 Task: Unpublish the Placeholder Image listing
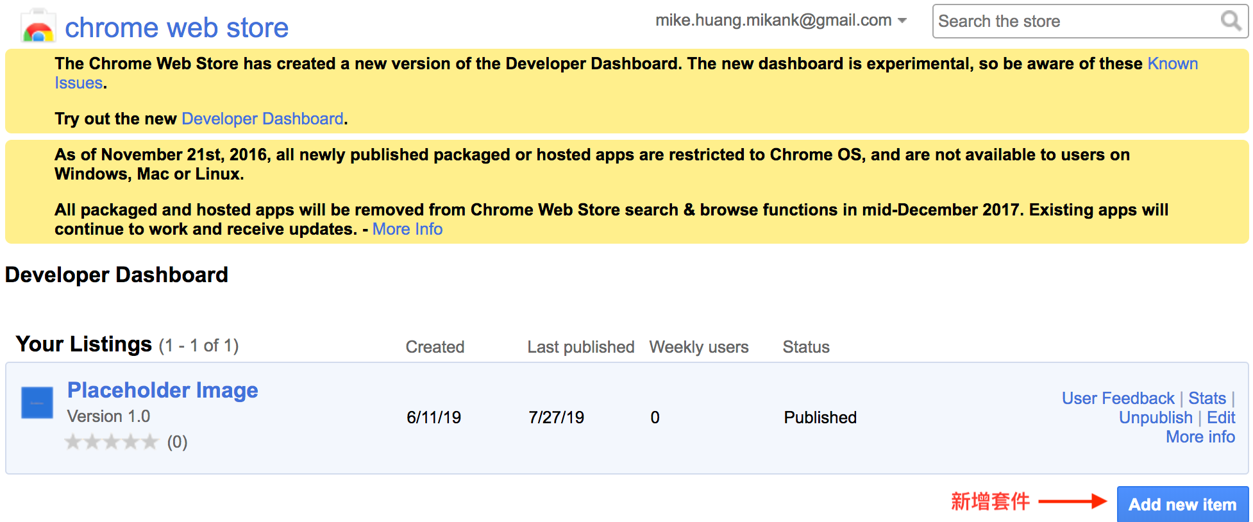(1156, 417)
